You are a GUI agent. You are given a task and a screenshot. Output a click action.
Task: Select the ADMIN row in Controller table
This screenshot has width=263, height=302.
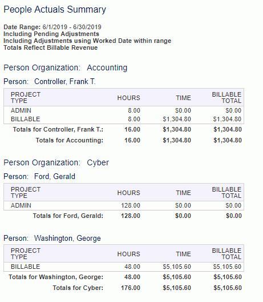pyautogui.click(x=124, y=110)
